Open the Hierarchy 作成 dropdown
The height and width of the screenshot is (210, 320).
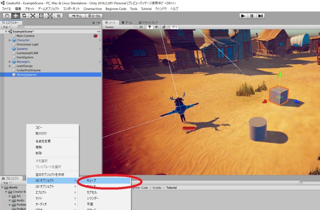tap(6, 27)
